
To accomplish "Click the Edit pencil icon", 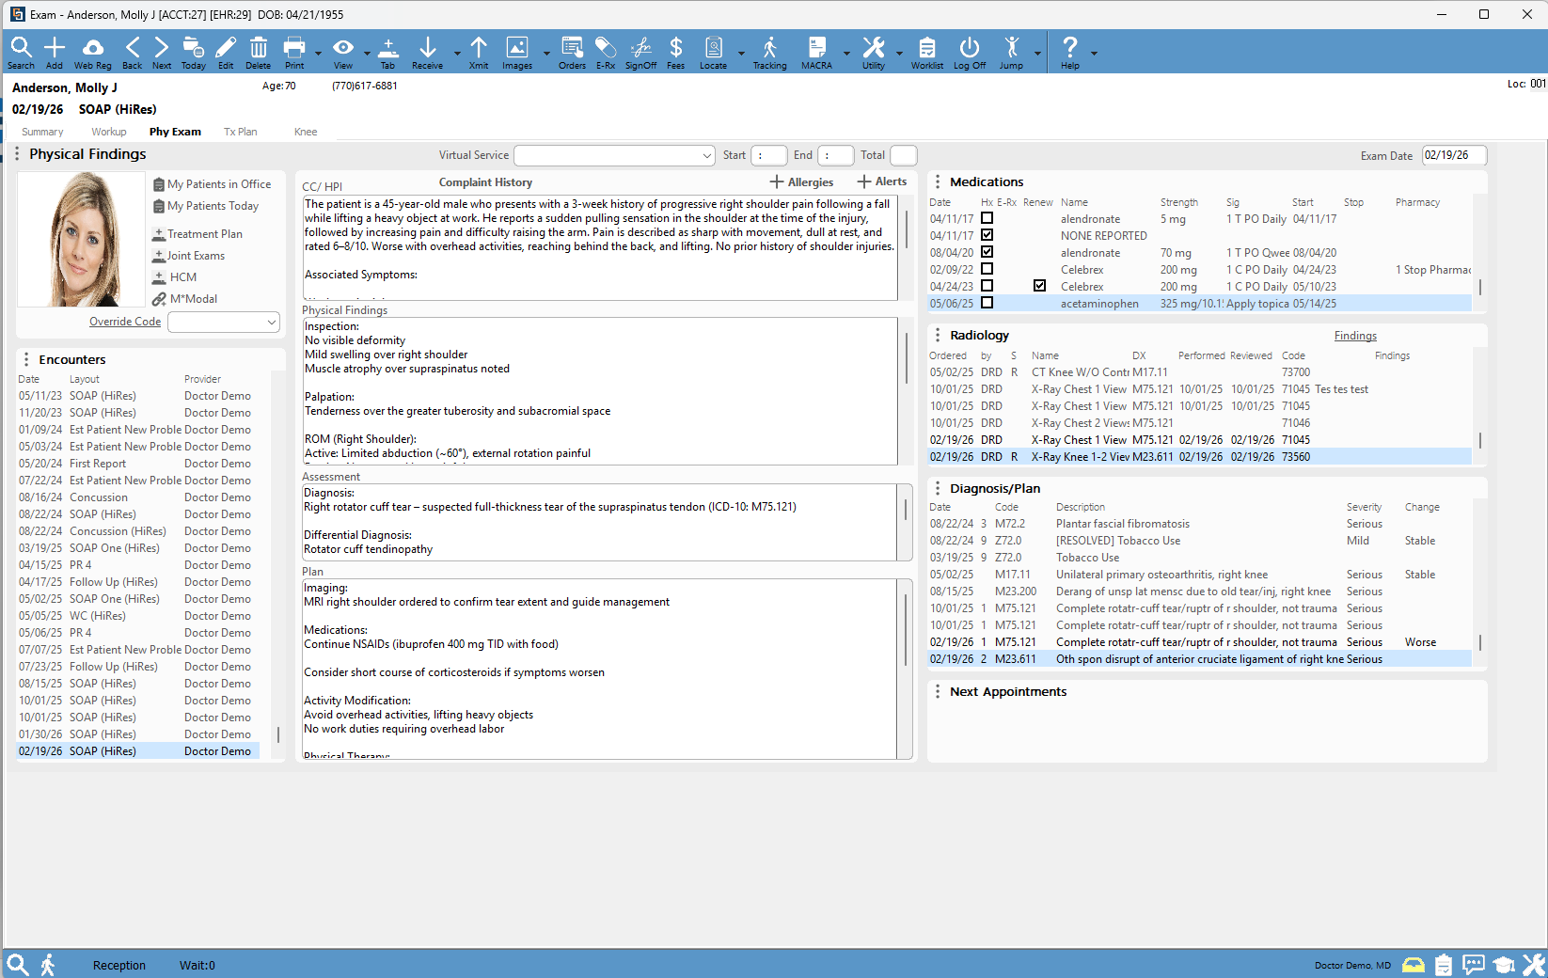I will tap(226, 53).
